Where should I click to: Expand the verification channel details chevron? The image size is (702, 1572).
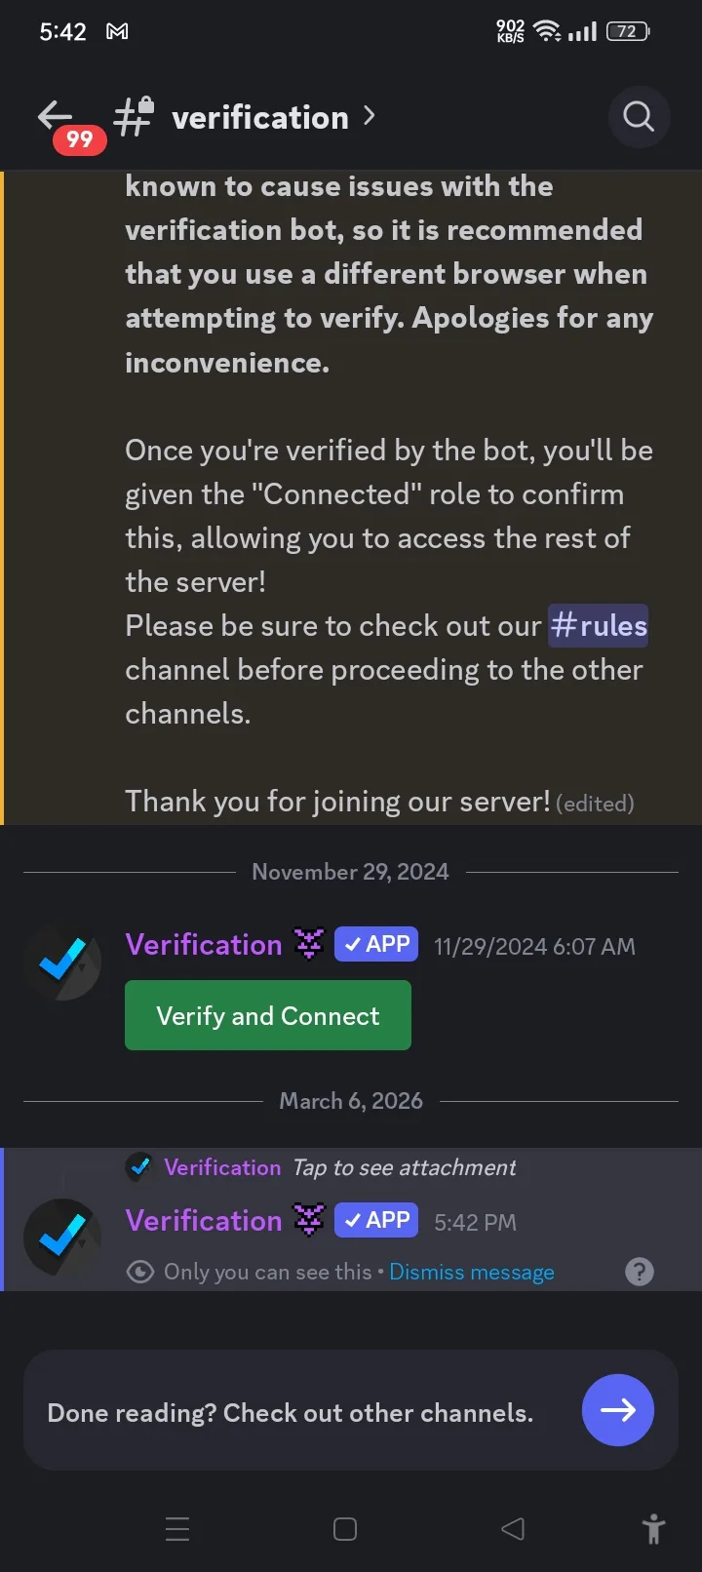[x=369, y=116]
